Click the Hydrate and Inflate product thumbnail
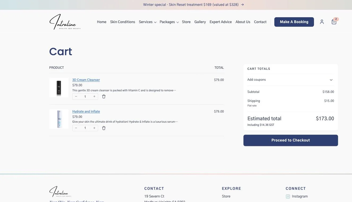The width and height of the screenshot is (352, 202). [x=59, y=119]
